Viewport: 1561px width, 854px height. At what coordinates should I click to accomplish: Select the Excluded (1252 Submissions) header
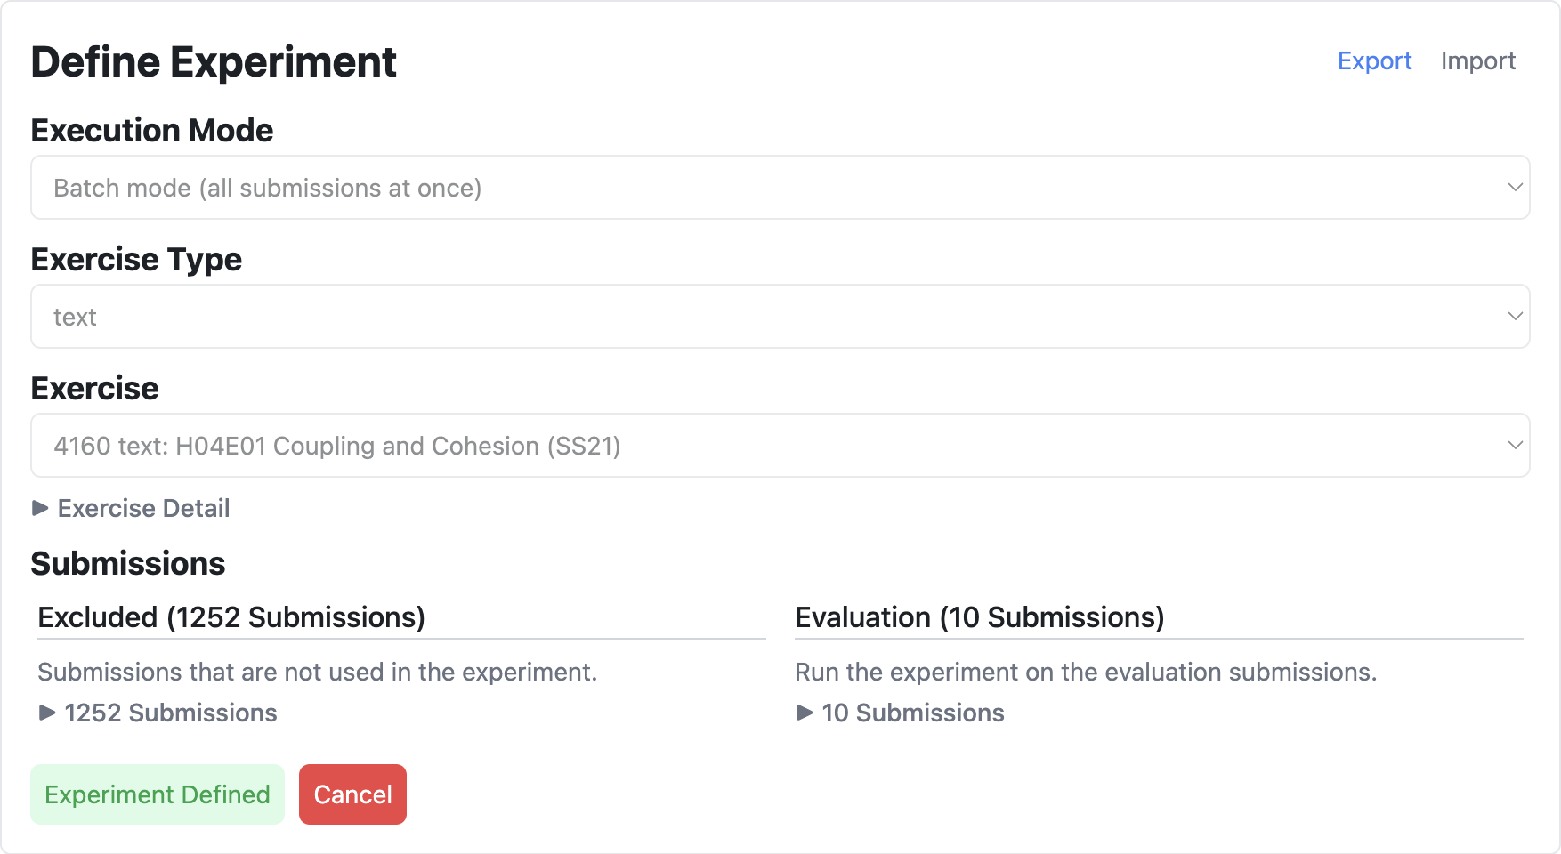(231, 616)
